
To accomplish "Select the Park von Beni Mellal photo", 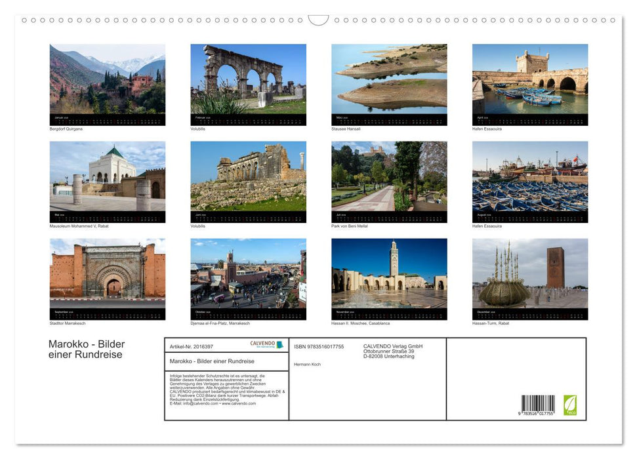I will point(388,181).
